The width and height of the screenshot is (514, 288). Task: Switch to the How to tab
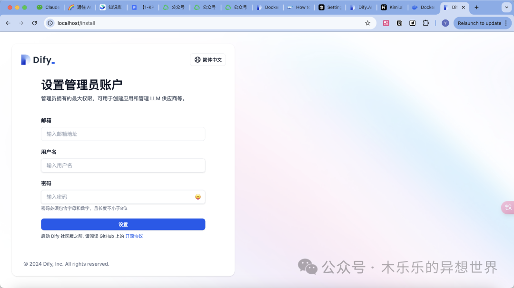coord(298,7)
